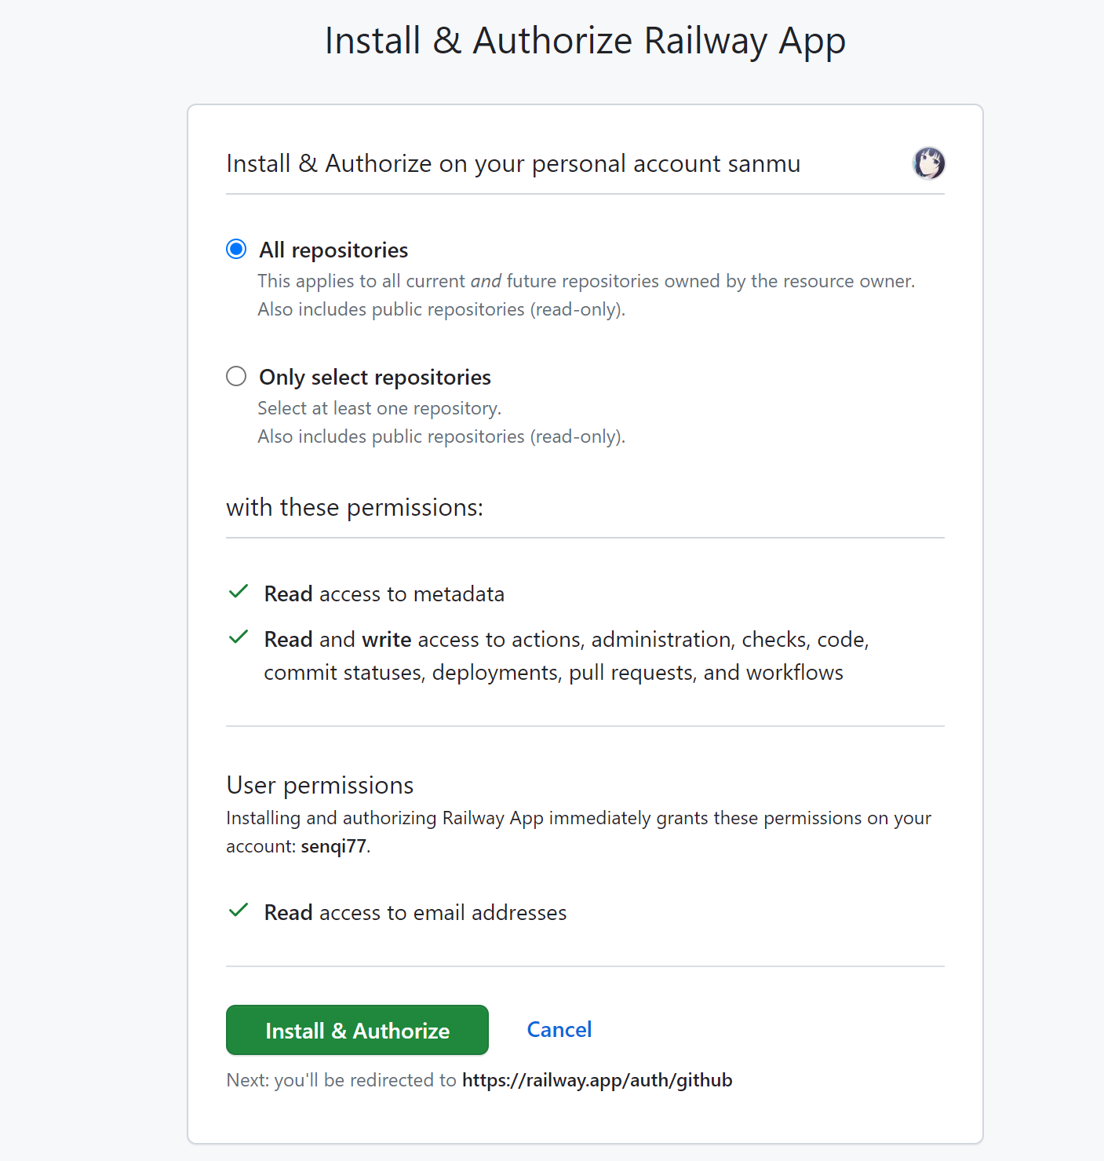The image size is (1104, 1161).
Task: Click the Install & Authorize Railway App heading
Action: [585, 41]
